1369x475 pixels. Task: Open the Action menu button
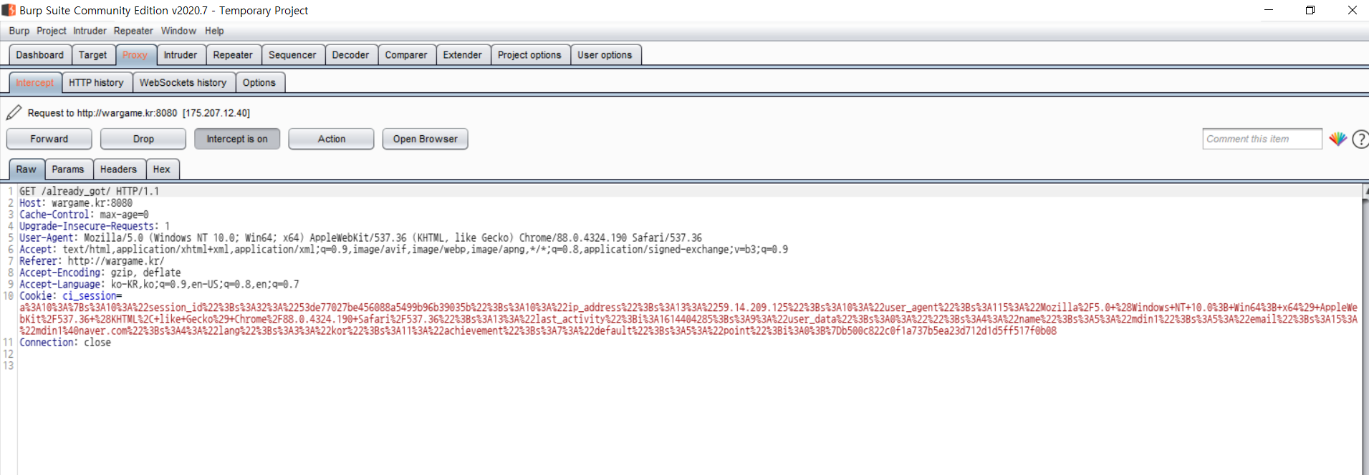pos(332,139)
